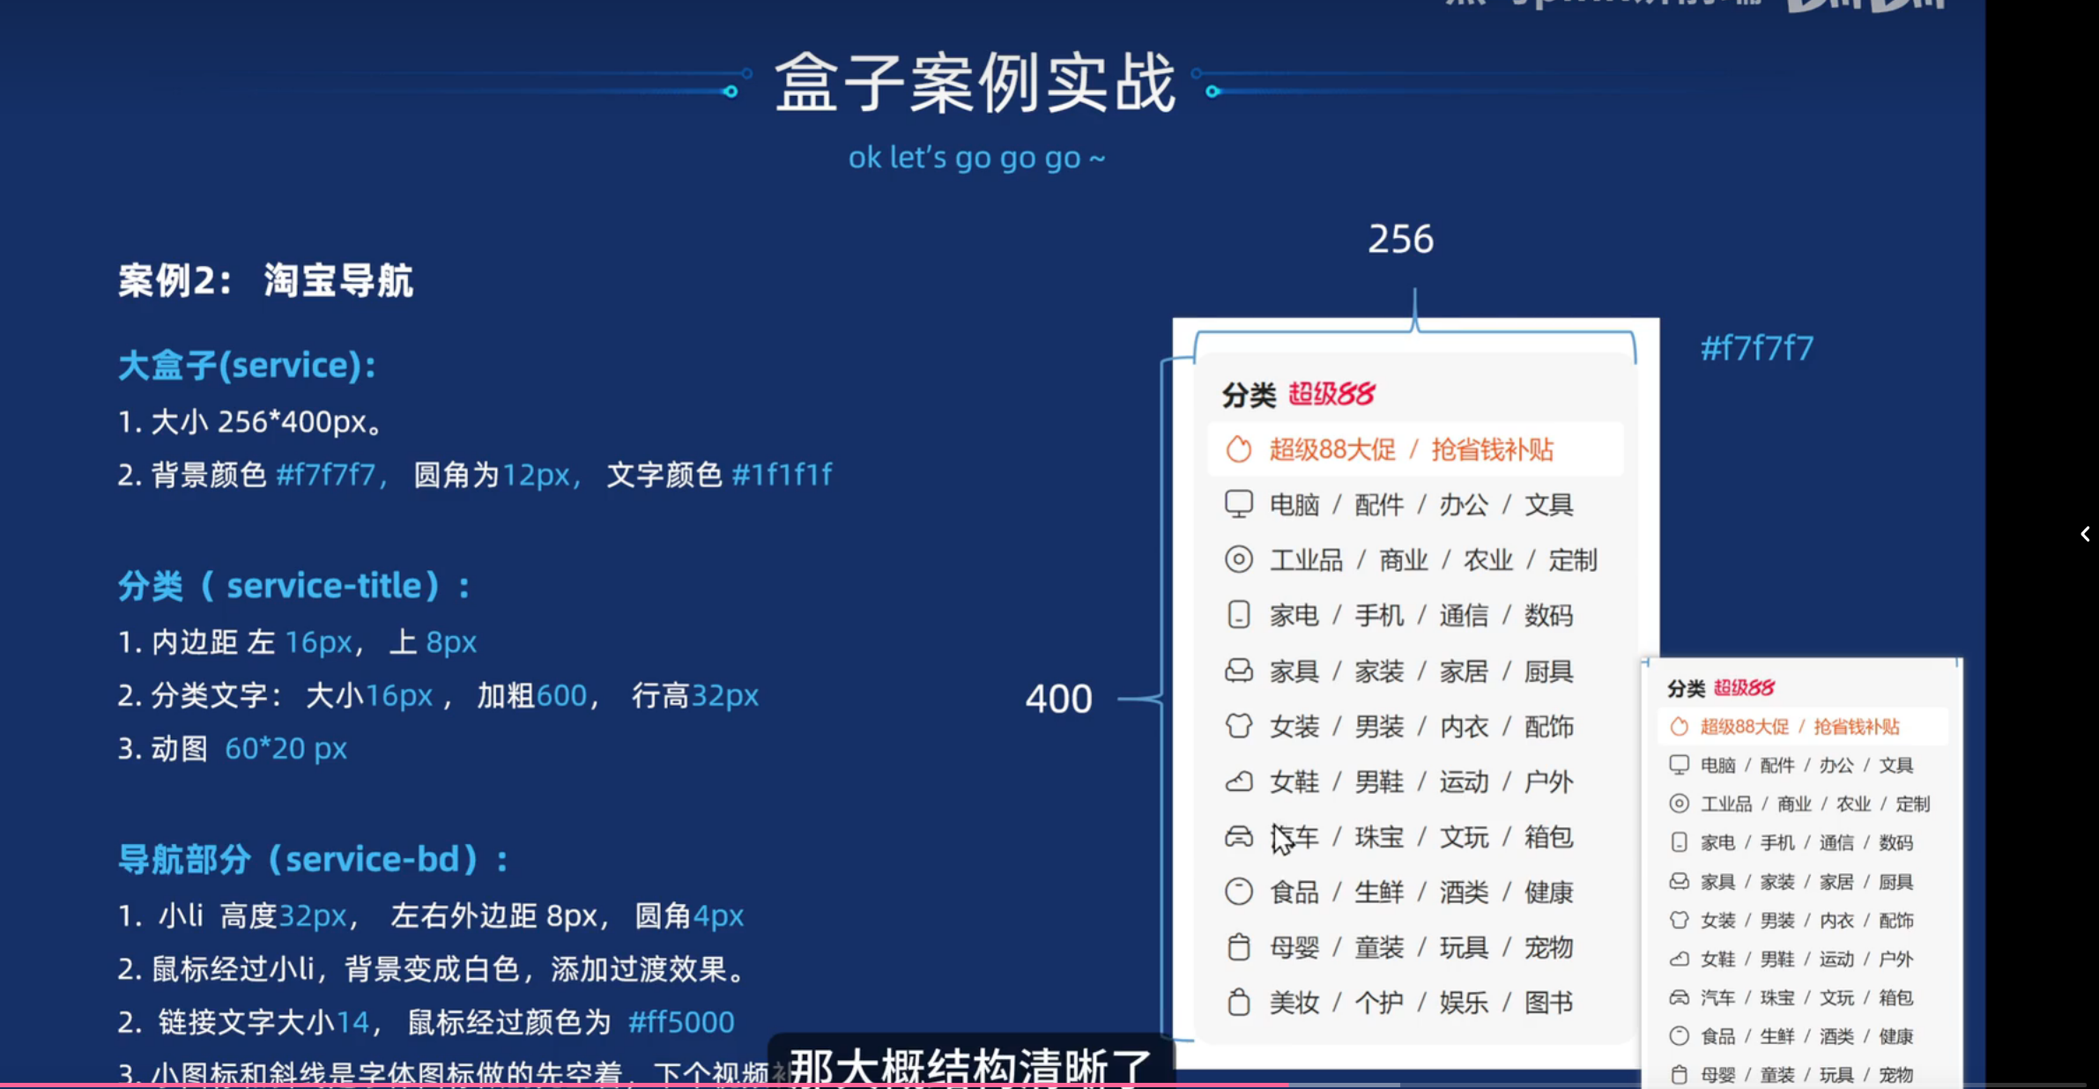Select 户外 in the large nav
Viewport: 2099px width, 1089px height.
(x=1548, y=782)
